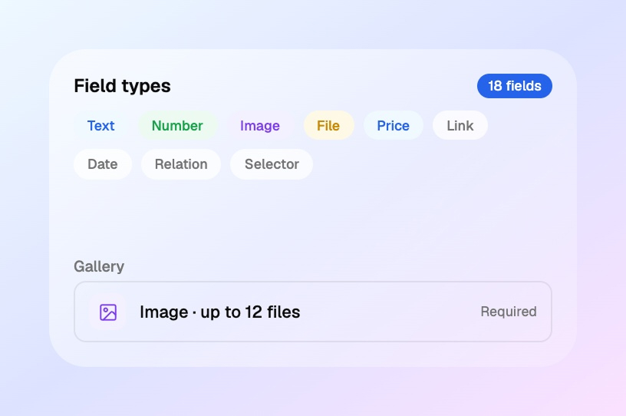Select the File field type chip
Viewport: 626px width, 416px height.
click(x=328, y=125)
